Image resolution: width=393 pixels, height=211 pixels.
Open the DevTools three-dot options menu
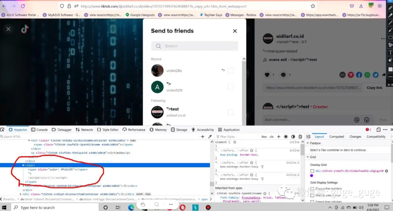(x=385, y=130)
